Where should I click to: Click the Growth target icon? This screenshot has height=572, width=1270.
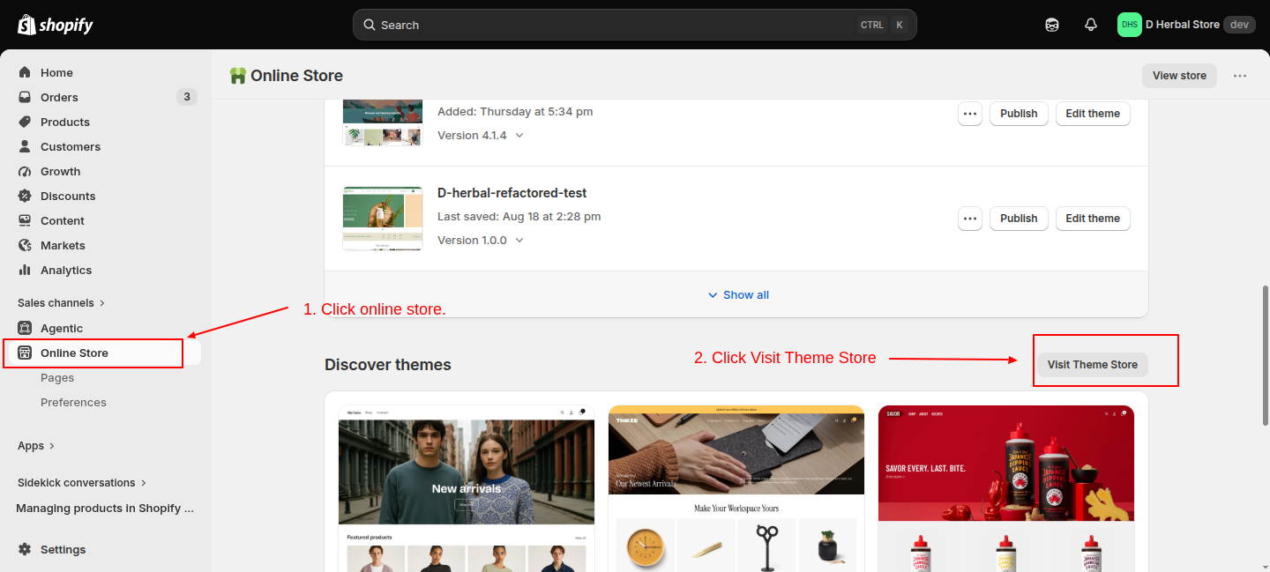(25, 171)
